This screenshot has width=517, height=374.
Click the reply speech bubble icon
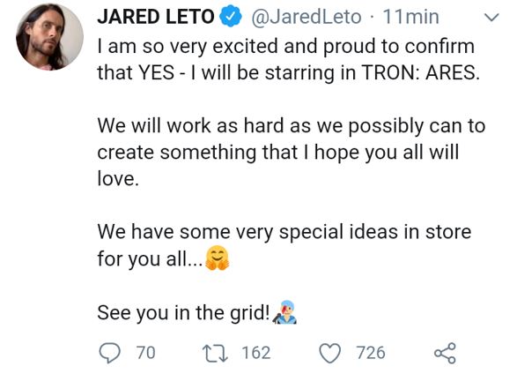click(x=110, y=353)
